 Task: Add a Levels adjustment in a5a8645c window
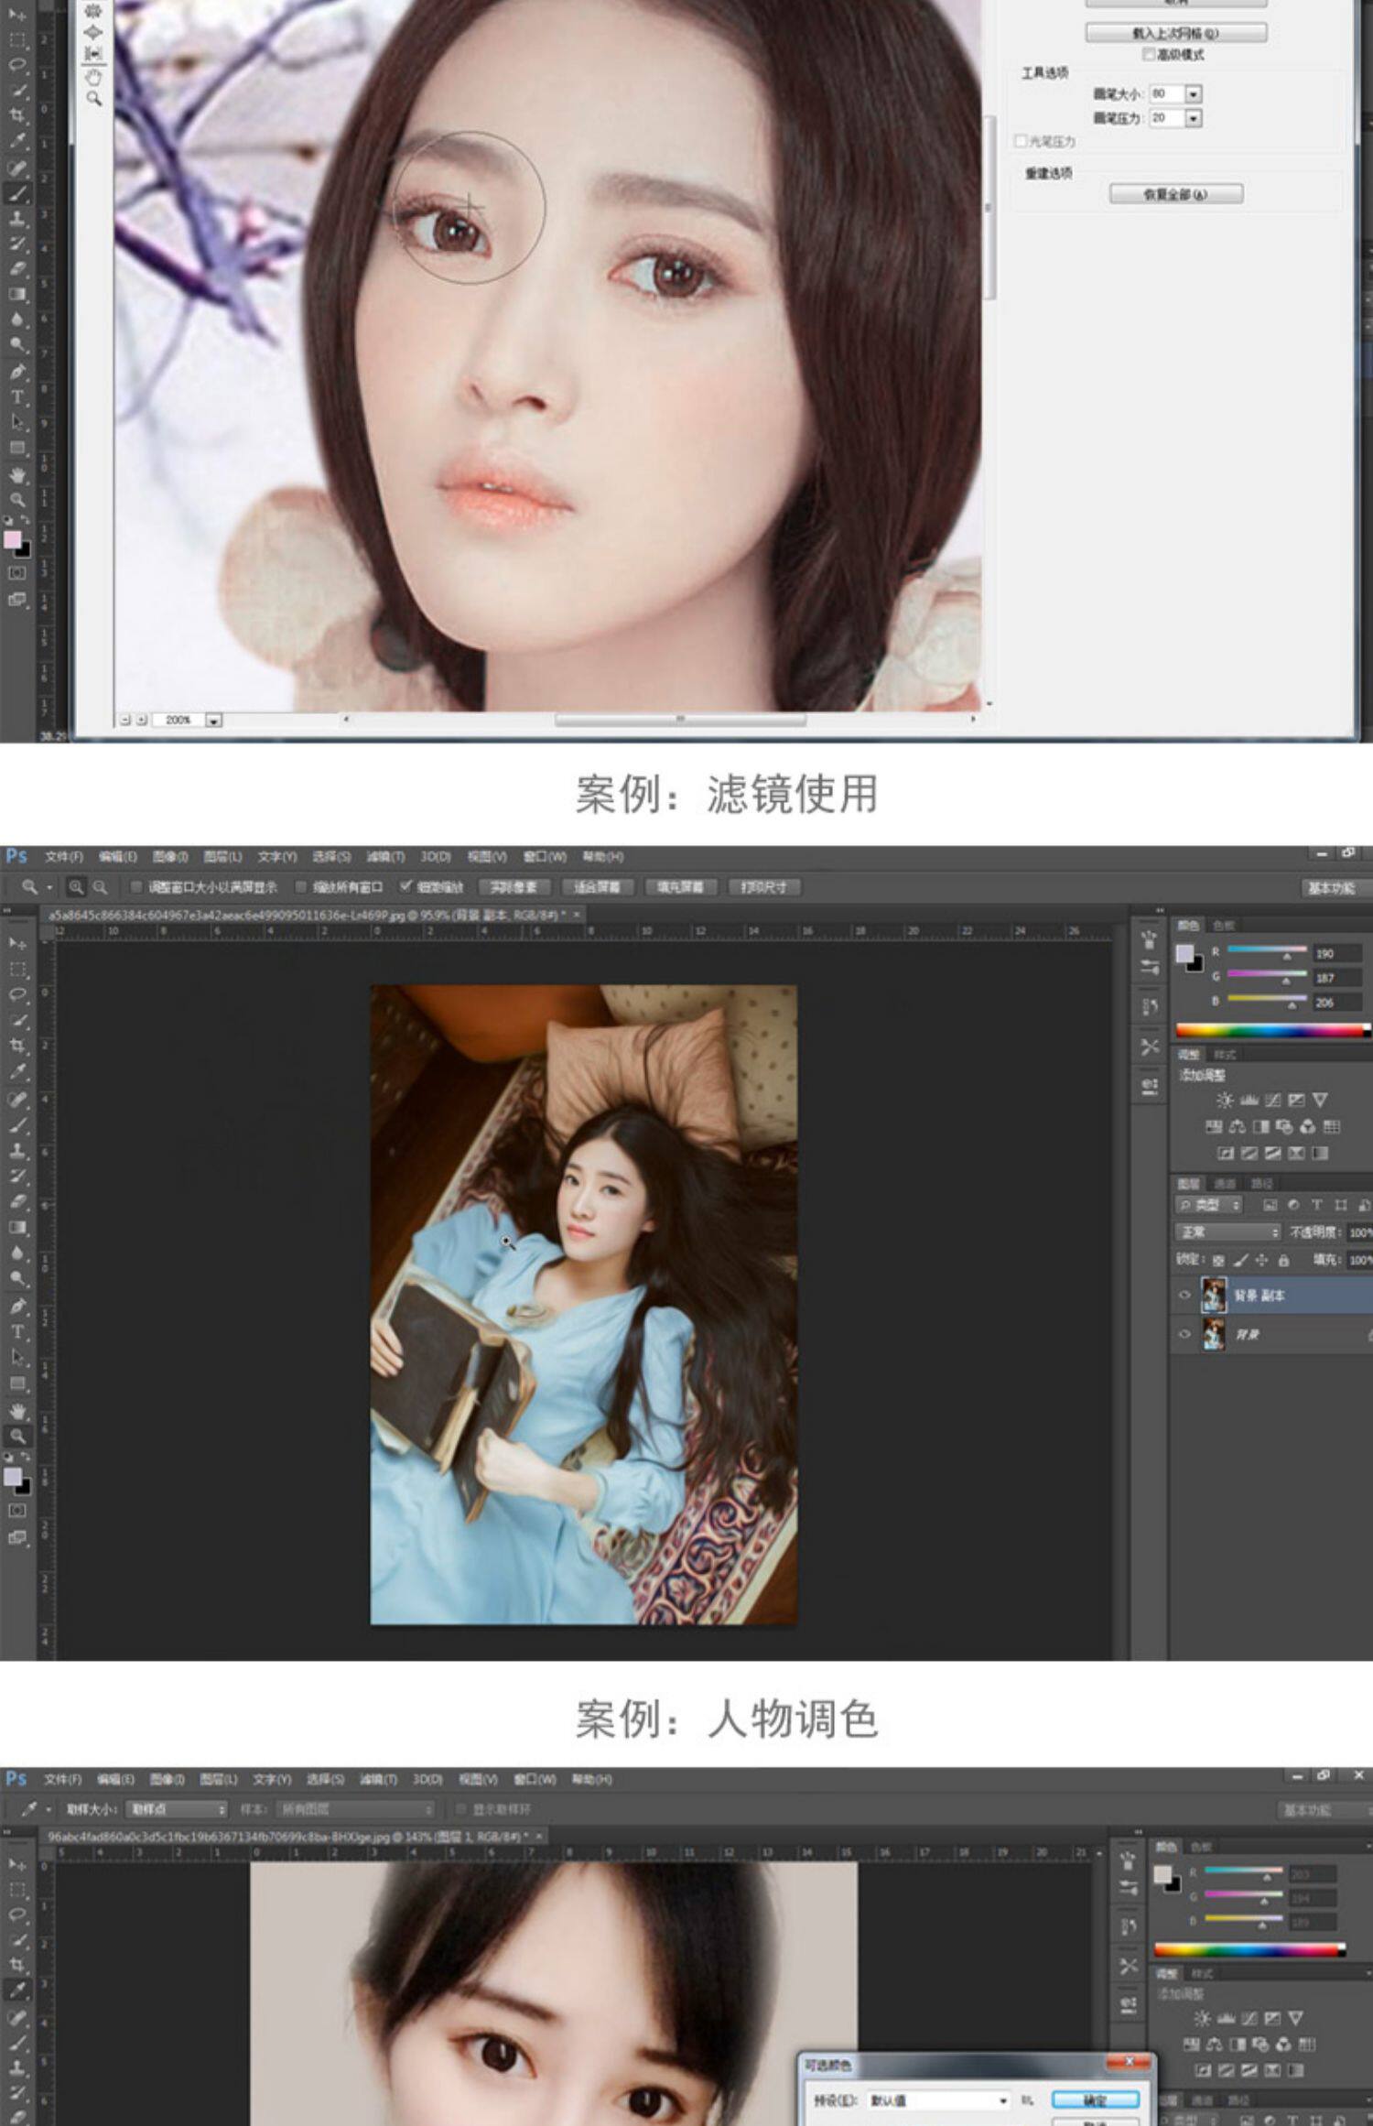(x=1249, y=1100)
